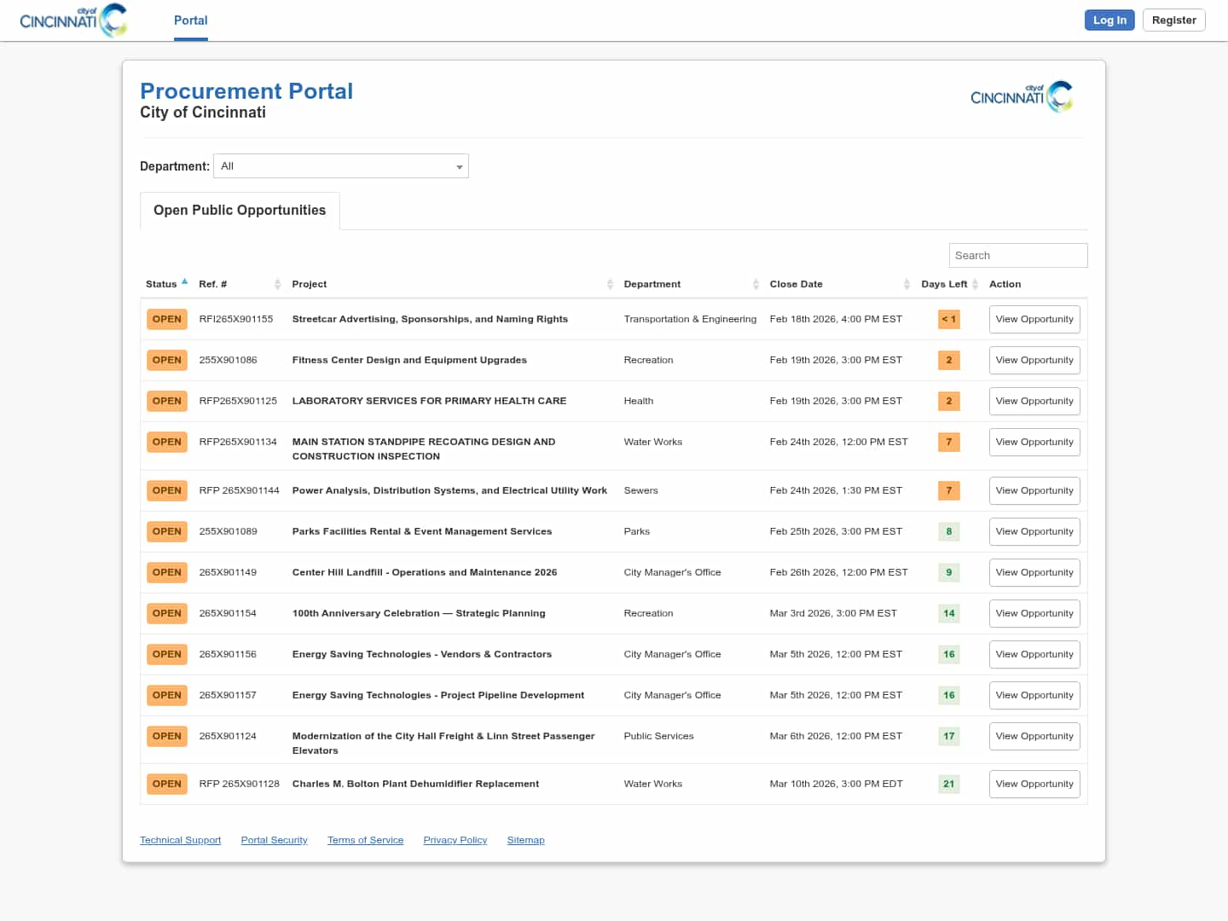1228x921 pixels.
Task: Select the Open Public Opportunities tab
Action: [240, 211]
